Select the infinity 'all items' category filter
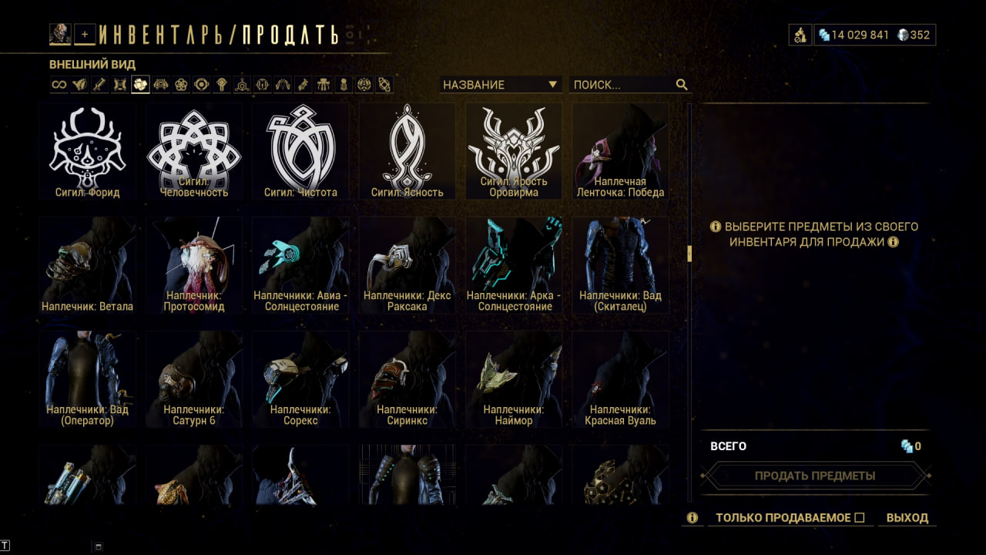 click(x=59, y=85)
